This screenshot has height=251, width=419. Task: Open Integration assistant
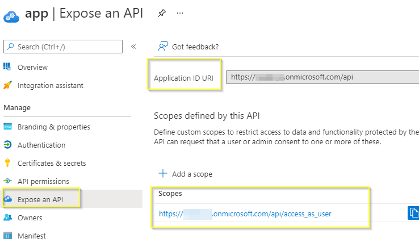coord(51,86)
